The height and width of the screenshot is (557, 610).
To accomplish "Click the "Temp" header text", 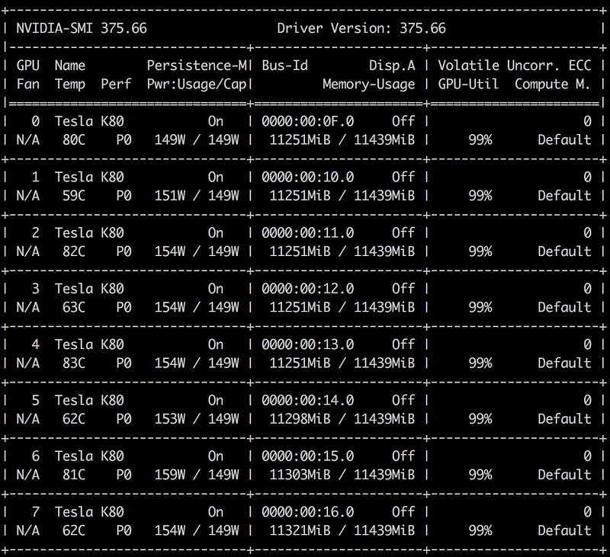I will tap(70, 85).
